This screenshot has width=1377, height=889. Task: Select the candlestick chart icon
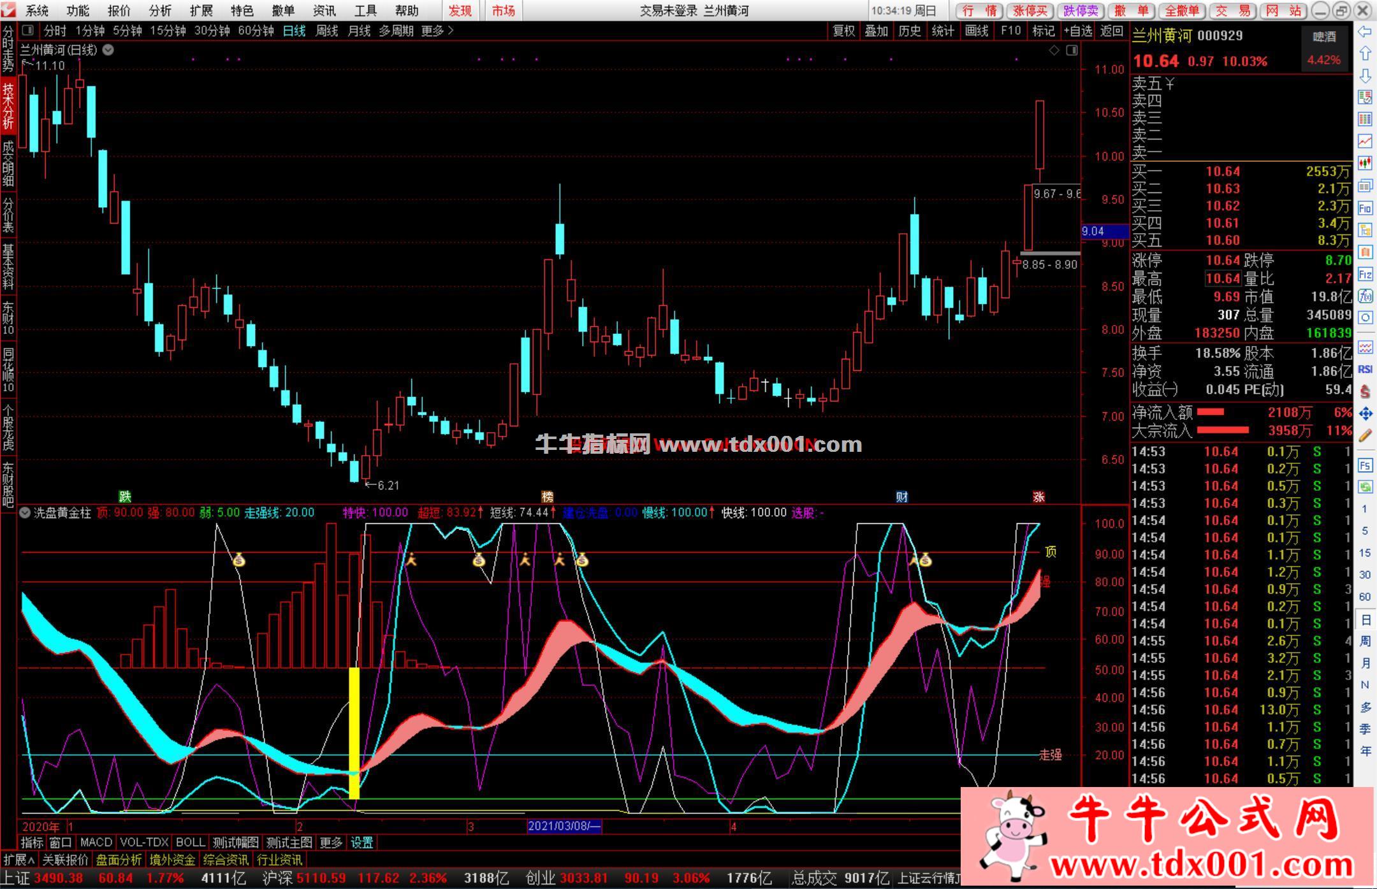coord(1365,163)
